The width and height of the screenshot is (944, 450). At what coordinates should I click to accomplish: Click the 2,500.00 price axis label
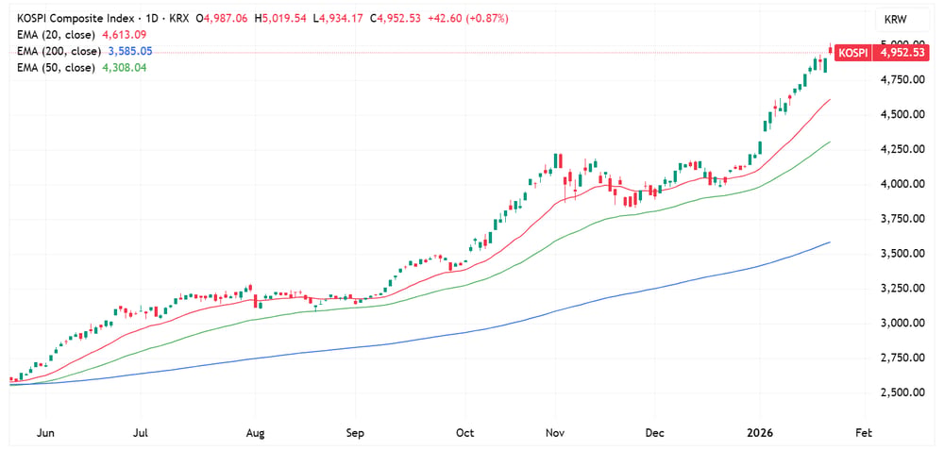click(902, 392)
